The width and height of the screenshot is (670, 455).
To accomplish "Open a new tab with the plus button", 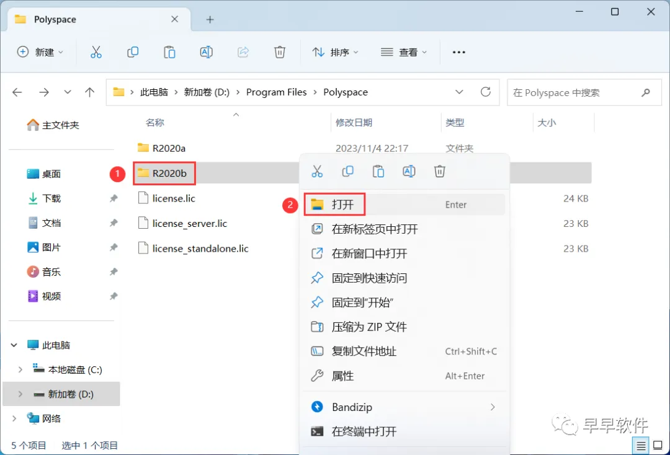I will (210, 19).
